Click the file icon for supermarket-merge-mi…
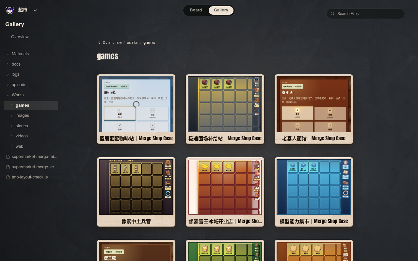The image size is (418, 261). [x=8, y=157]
